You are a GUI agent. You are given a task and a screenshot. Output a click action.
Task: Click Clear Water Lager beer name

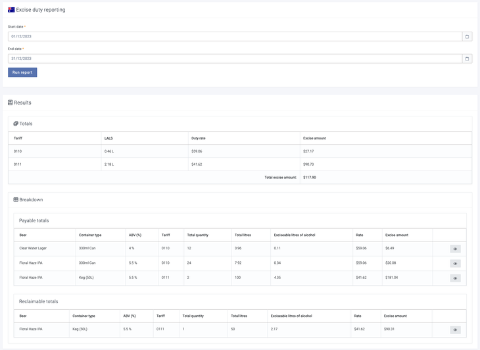[x=33, y=248]
